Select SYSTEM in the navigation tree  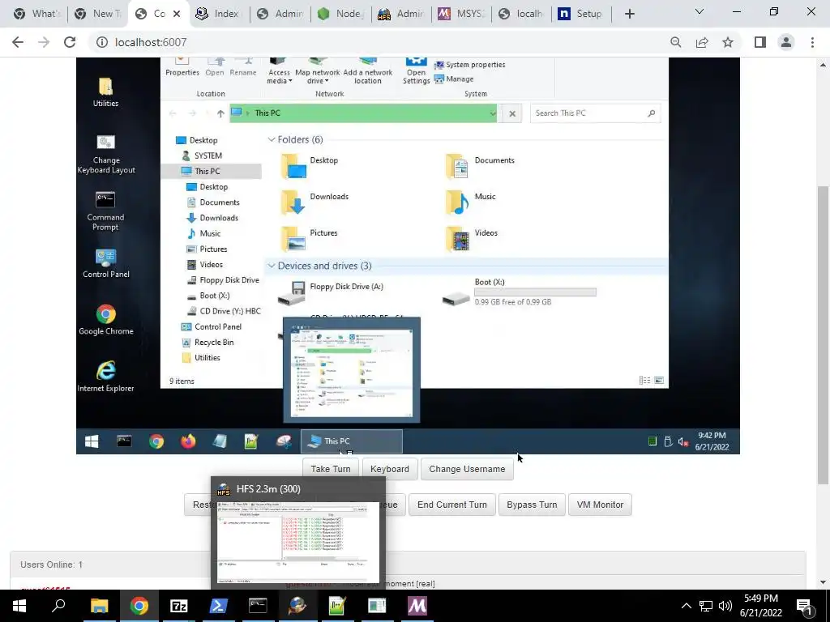[202, 155]
